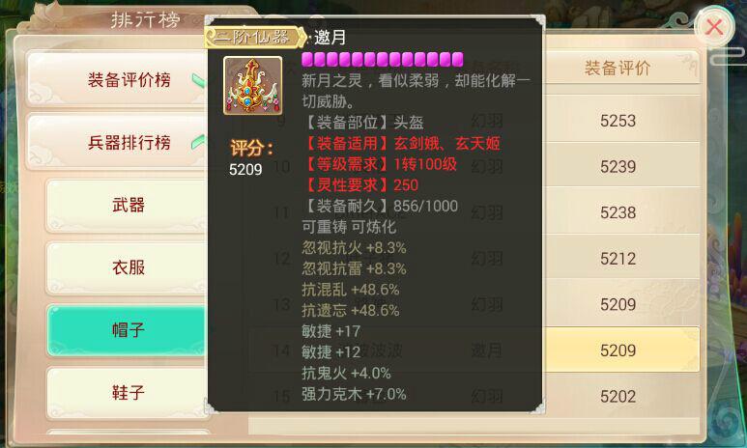Click the 邀月 helmet item icon
747x448 pixels.
tap(252, 86)
